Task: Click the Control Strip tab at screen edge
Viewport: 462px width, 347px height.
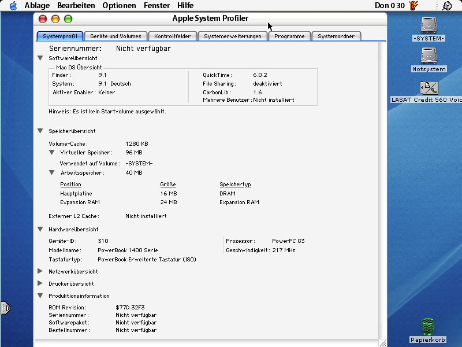Action: [5, 308]
